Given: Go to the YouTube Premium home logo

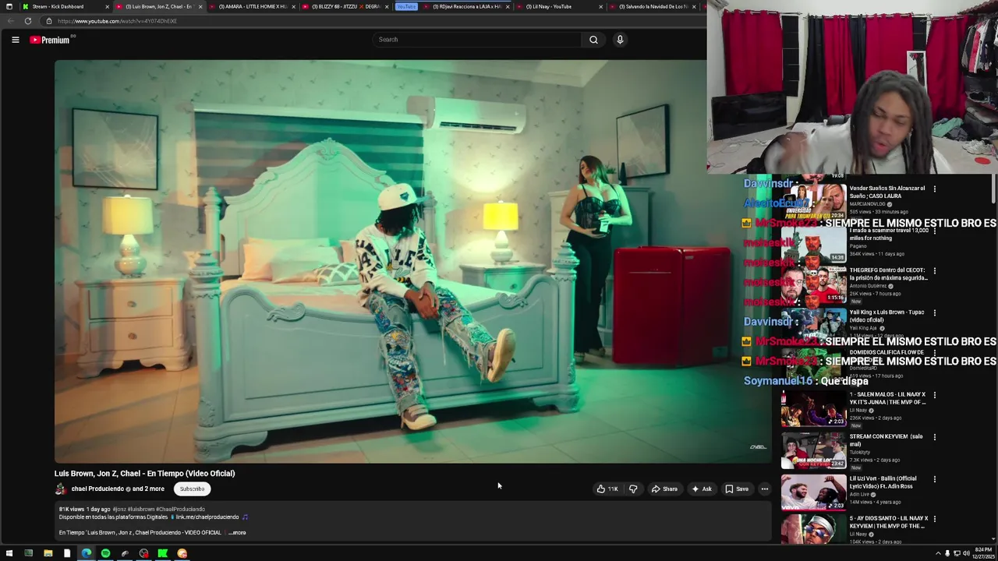Looking at the screenshot, I should point(51,40).
